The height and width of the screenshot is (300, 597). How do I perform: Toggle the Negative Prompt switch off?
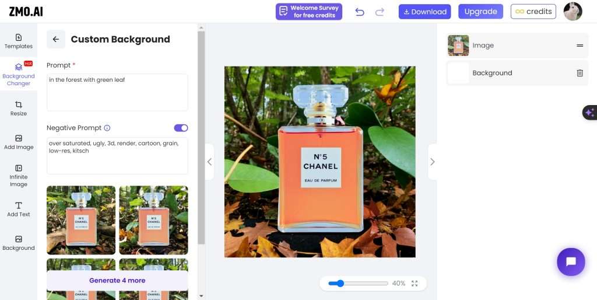181,128
